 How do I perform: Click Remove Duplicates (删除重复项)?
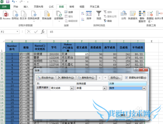[142, 17]
